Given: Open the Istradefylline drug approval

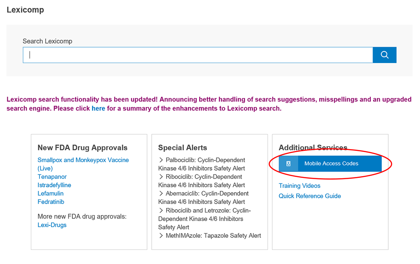Looking at the screenshot, I should point(54,185).
